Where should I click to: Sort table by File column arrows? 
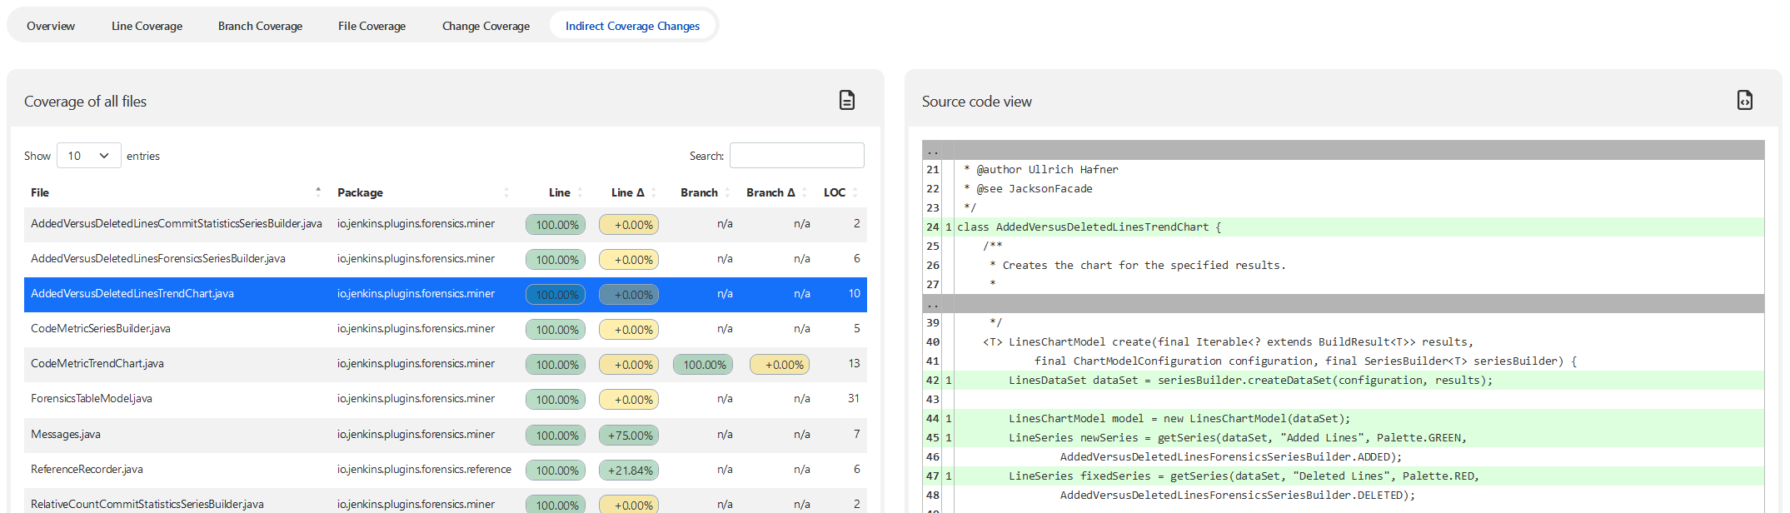click(318, 192)
